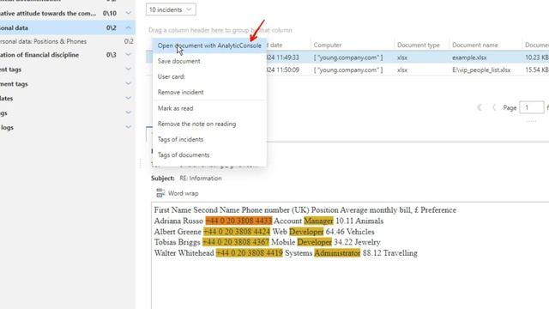Image resolution: width=549 pixels, height=309 pixels.
Task: Expand the incident tags chevron
Action: click(x=128, y=69)
